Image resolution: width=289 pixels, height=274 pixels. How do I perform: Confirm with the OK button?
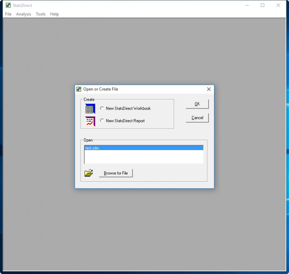tap(197, 104)
